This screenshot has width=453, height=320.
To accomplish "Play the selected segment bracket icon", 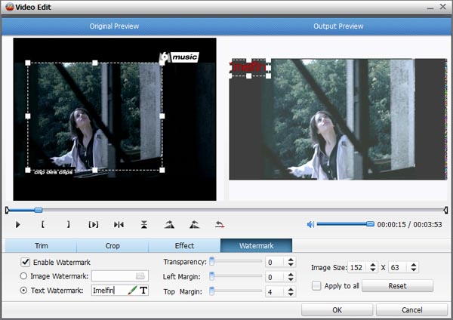I will coord(94,224).
